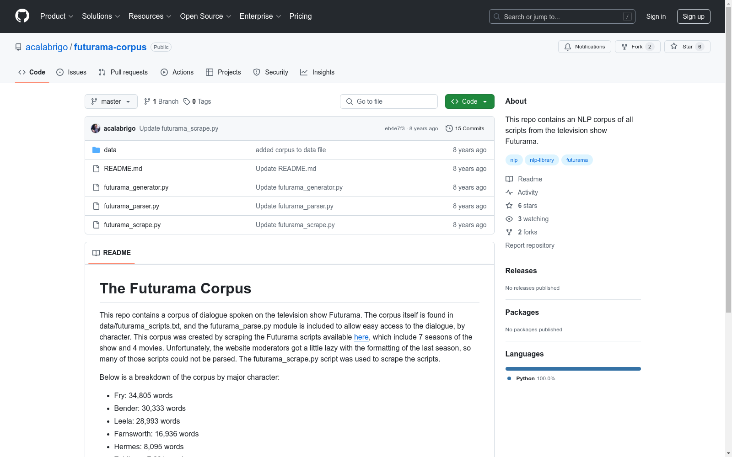
Task: Click the nlp-library topic tag
Action: click(x=542, y=160)
